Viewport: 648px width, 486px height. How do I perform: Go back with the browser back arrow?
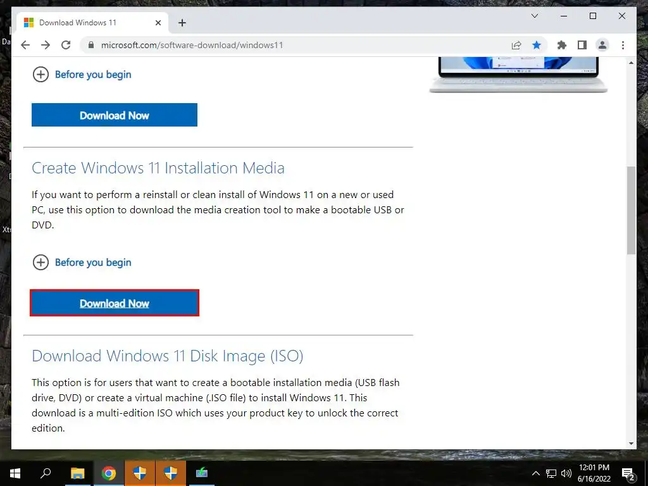25,45
